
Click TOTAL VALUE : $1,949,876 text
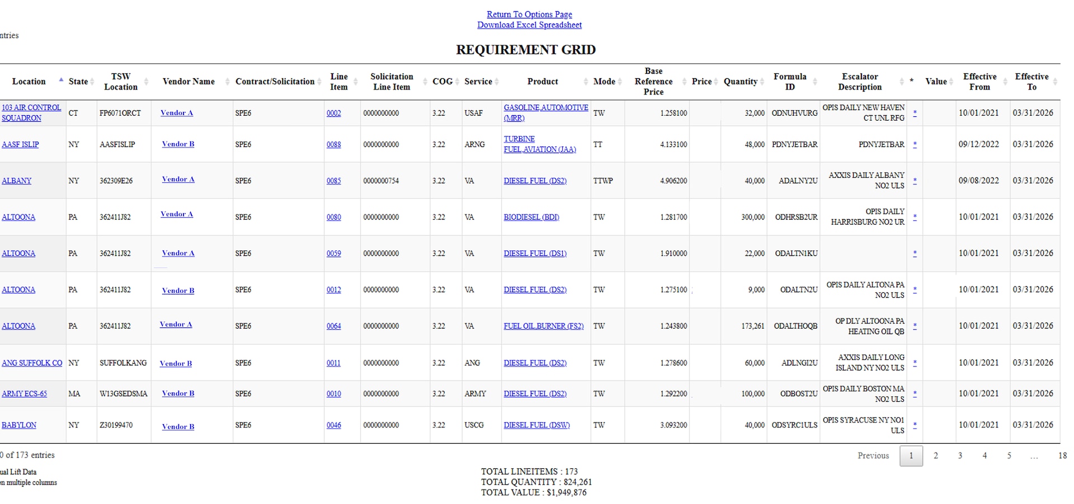tap(534, 492)
